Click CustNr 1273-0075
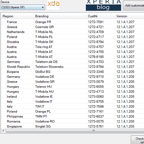This screenshot has width=144, height=144. (96, 122)
